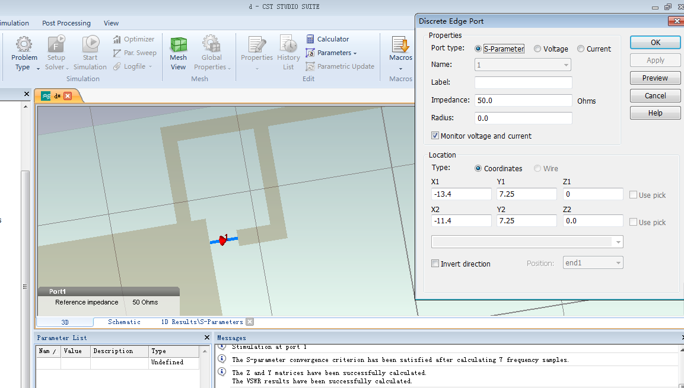Image resolution: width=684 pixels, height=388 pixels.
Task: Expand Problem Type dropdown arrow
Action: point(38,68)
